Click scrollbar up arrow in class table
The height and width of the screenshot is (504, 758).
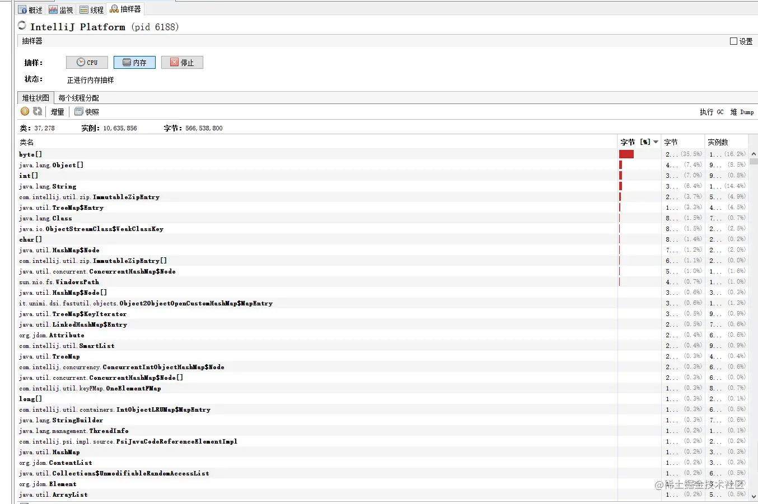click(x=754, y=154)
